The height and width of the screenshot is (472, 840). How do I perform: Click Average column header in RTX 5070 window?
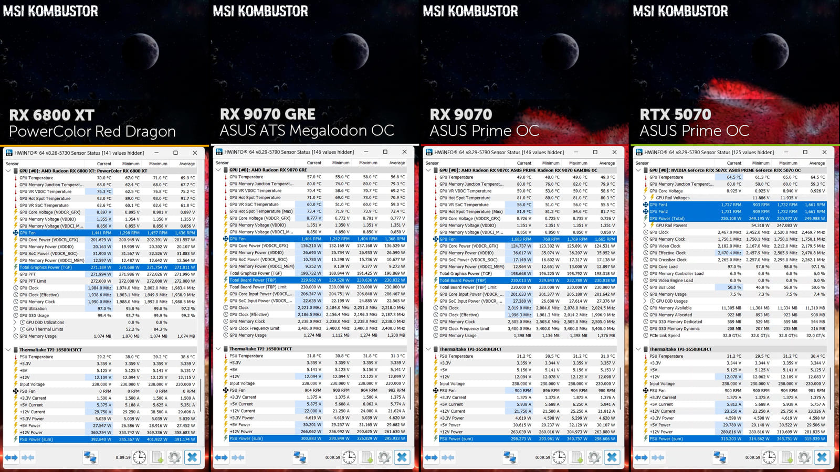tap(817, 163)
